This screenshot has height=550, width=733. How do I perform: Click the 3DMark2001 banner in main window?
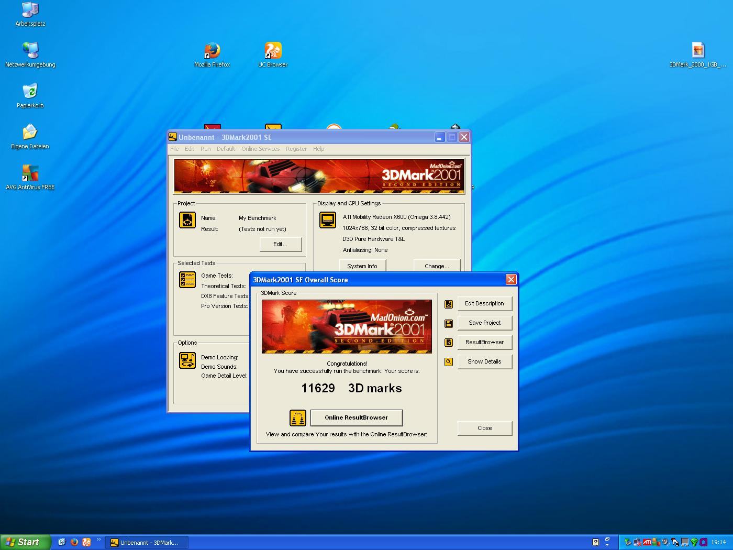coord(319,177)
